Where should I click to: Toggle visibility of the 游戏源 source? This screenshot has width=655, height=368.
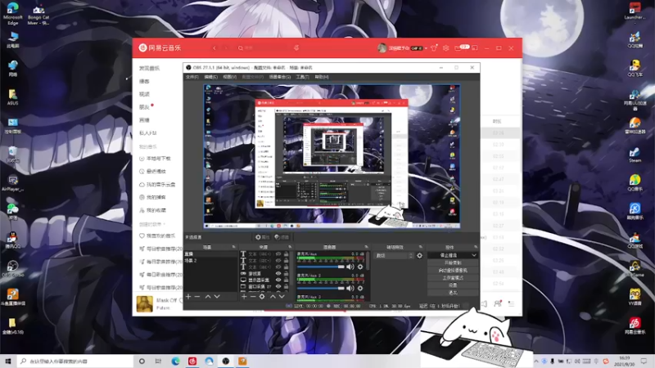click(278, 274)
